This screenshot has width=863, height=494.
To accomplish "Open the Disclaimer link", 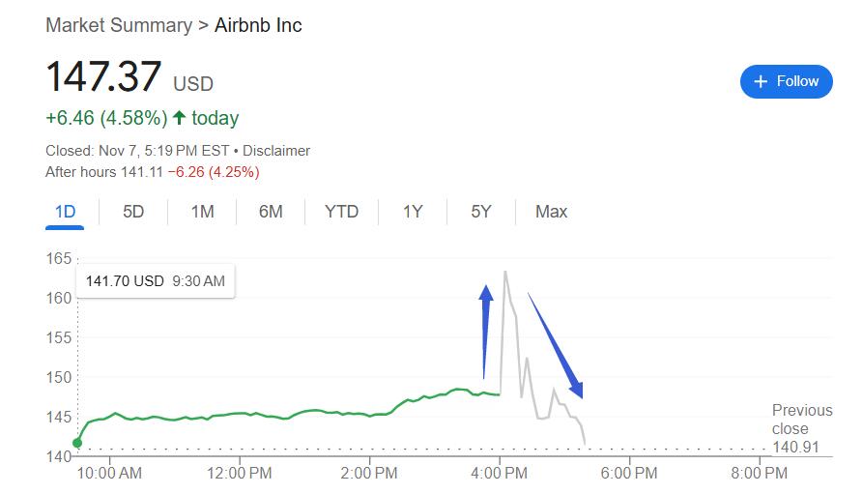I will click(x=276, y=151).
